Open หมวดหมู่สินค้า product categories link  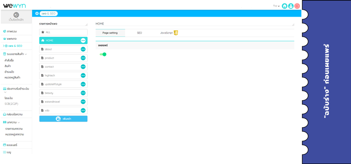coord(13,78)
